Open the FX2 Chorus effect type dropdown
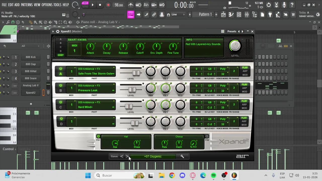The image size is (322, 181). click(x=179, y=137)
